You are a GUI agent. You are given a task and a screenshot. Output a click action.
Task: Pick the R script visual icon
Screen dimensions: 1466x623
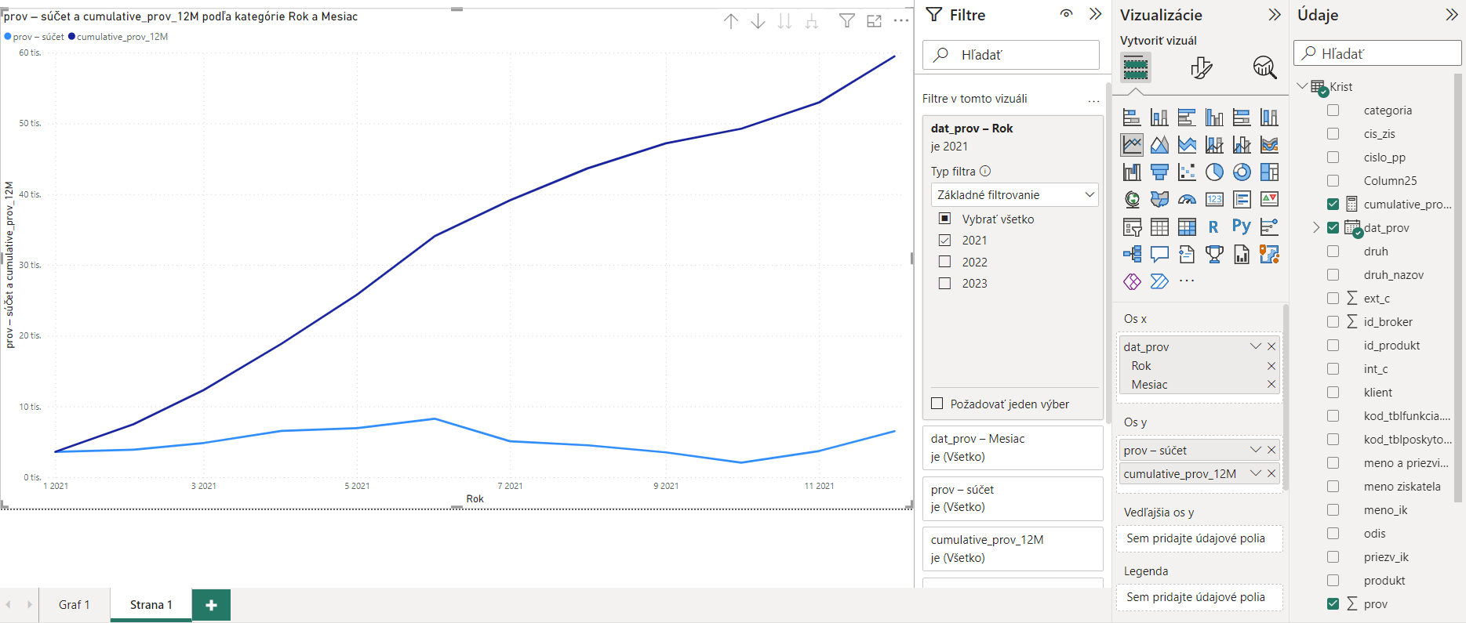(1213, 227)
